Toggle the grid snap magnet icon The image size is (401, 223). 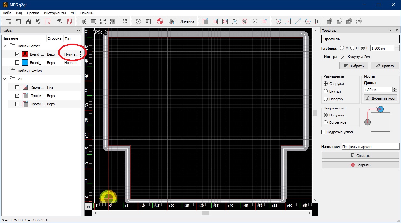pos(172,21)
